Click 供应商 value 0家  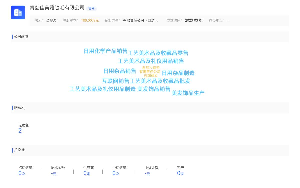(x=87, y=173)
